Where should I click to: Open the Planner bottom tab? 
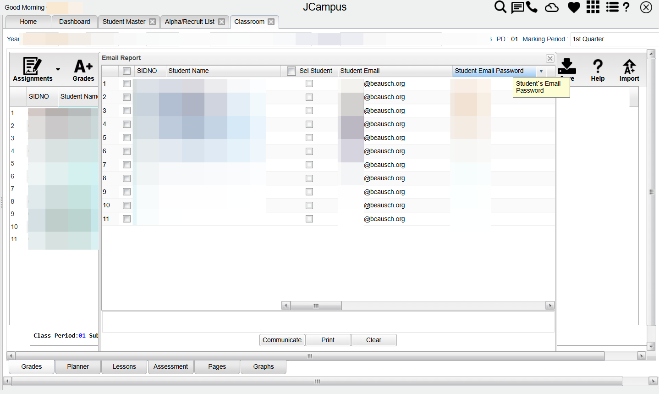pyautogui.click(x=78, y=366)
